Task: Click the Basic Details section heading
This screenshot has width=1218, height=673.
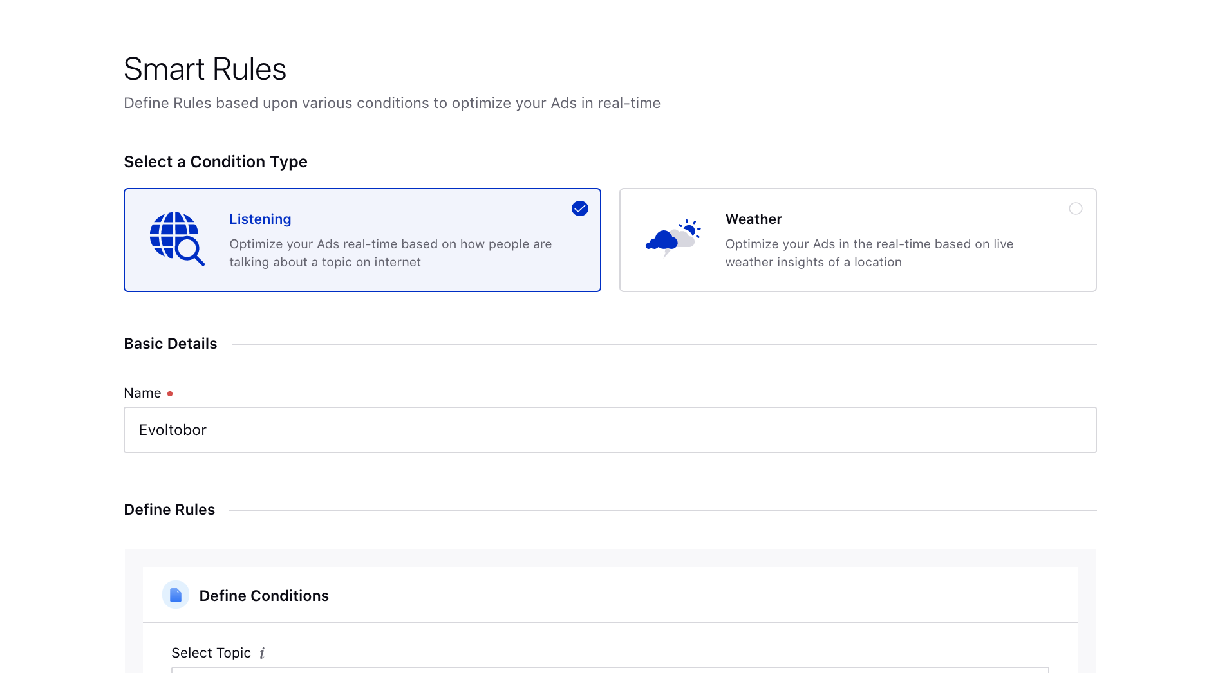Action: [x=171, y=344]
